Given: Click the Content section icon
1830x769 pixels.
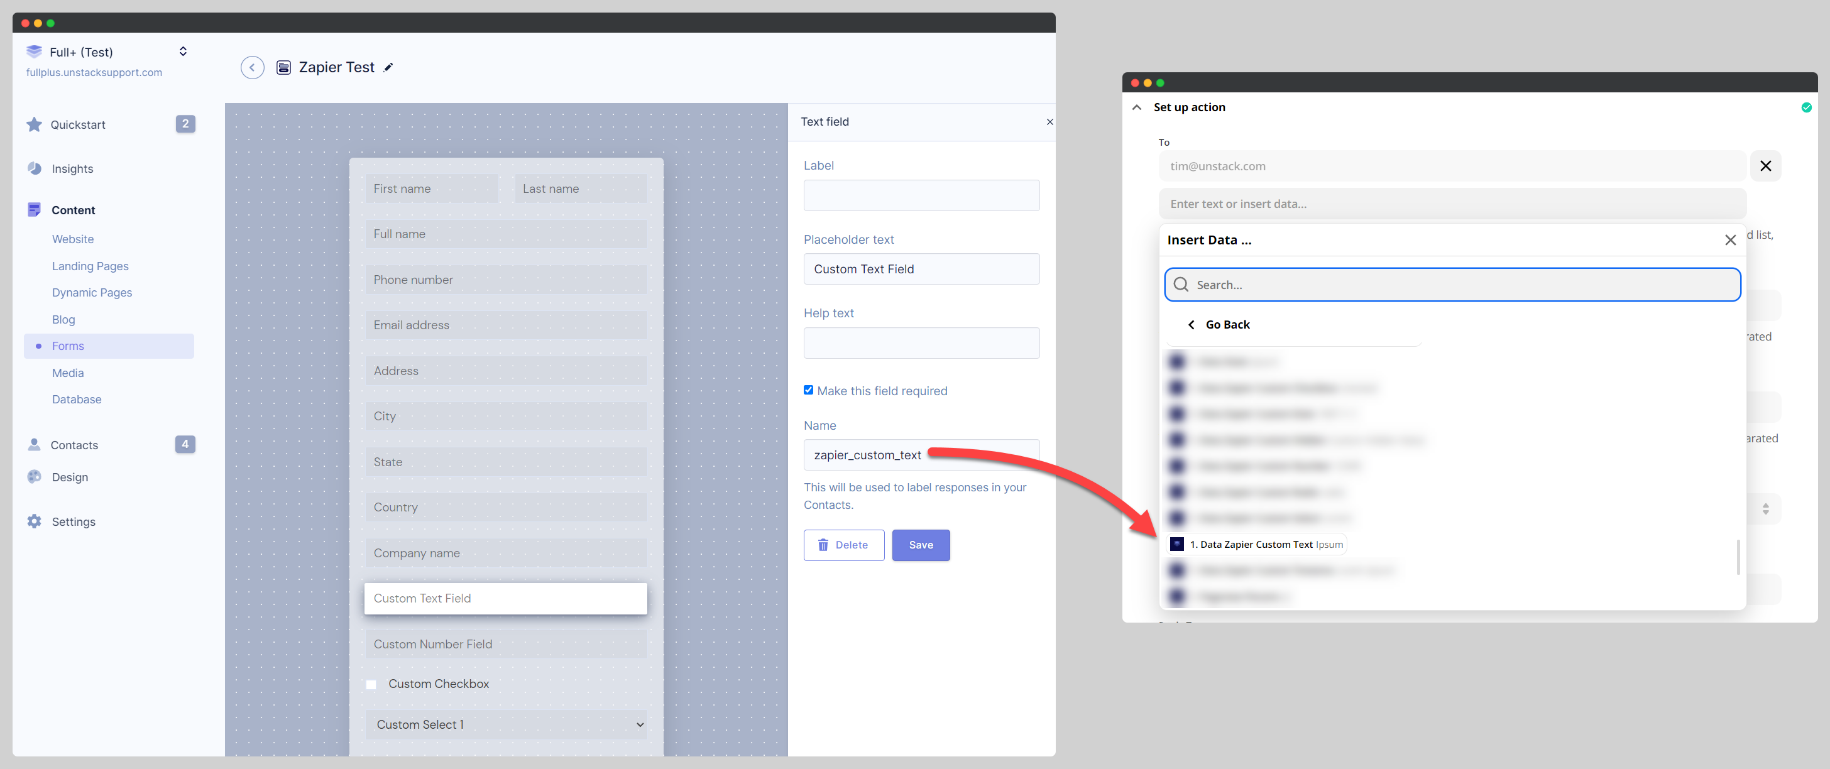Looking at the screenshot, I should [34, 209].
